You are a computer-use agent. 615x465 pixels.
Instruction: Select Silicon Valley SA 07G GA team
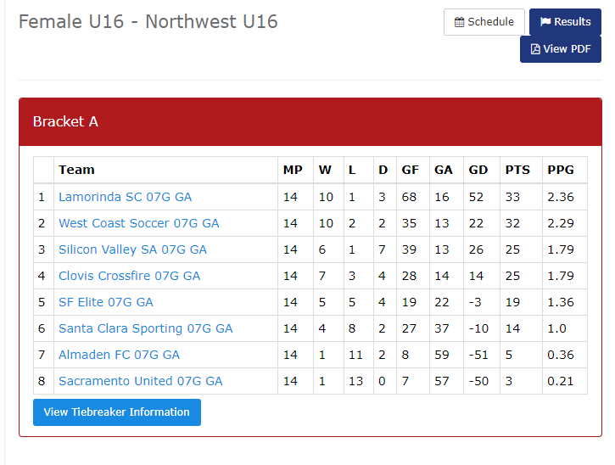132,249
